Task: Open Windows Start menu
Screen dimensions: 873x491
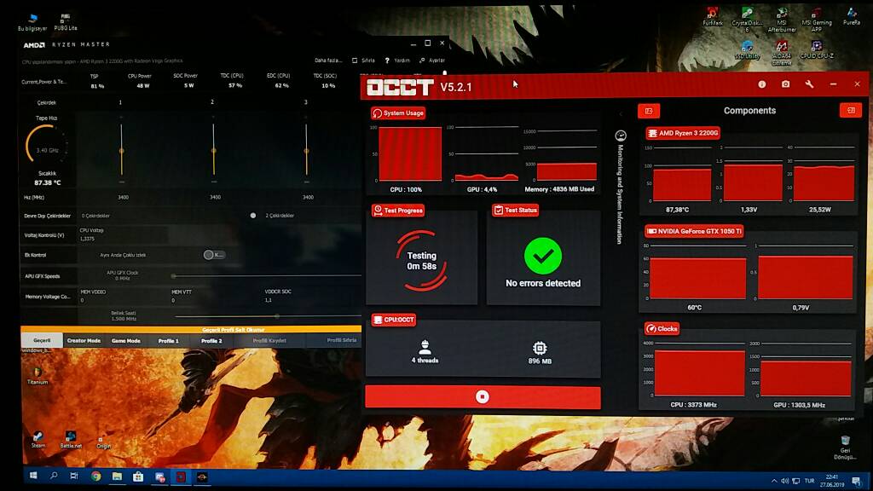Action: tap(33, 476)
